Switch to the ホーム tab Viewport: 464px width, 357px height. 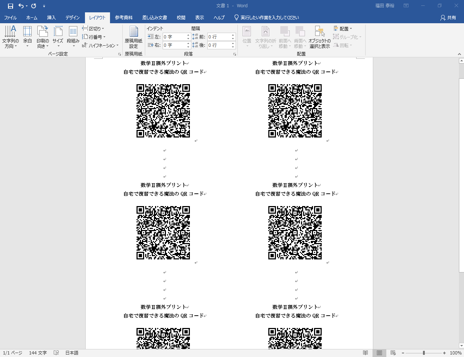coord(32,17)
